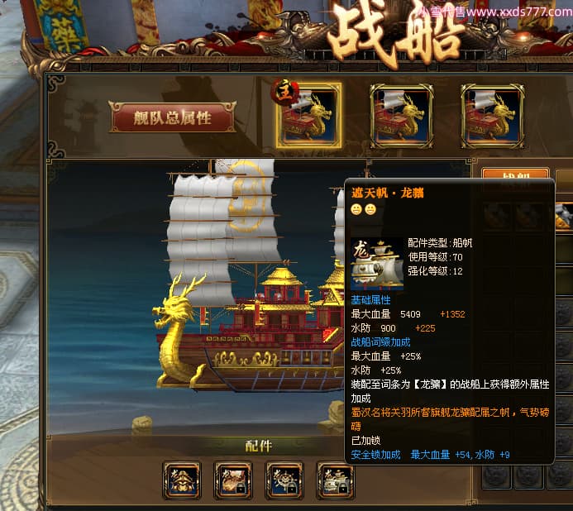The image size is (573, 511).
Task: Click the first smiley face under 遮天帆·龙骧
Action: pyautogui.click(x=356, y=209)
